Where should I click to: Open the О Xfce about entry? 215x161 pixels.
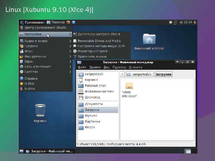coord(45,83)
